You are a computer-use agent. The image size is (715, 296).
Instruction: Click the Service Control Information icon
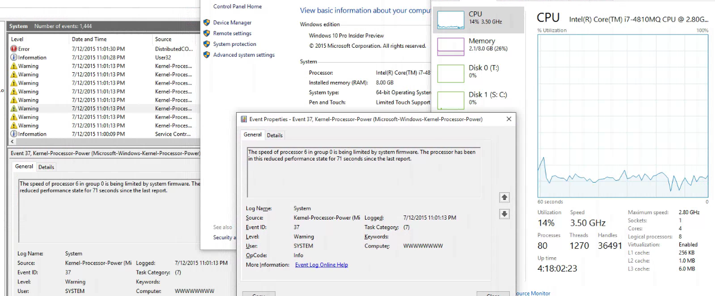(x=14, y=134)
